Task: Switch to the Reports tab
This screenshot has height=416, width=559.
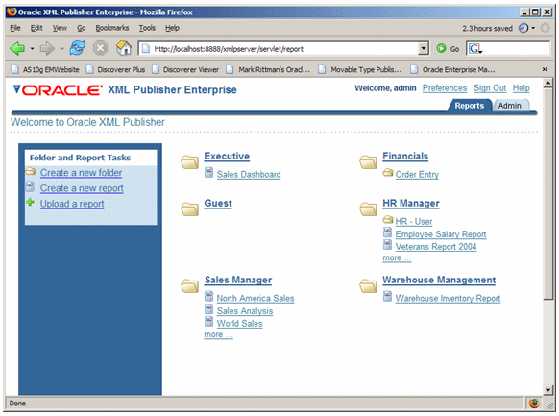Action: (x=469, y=106)
